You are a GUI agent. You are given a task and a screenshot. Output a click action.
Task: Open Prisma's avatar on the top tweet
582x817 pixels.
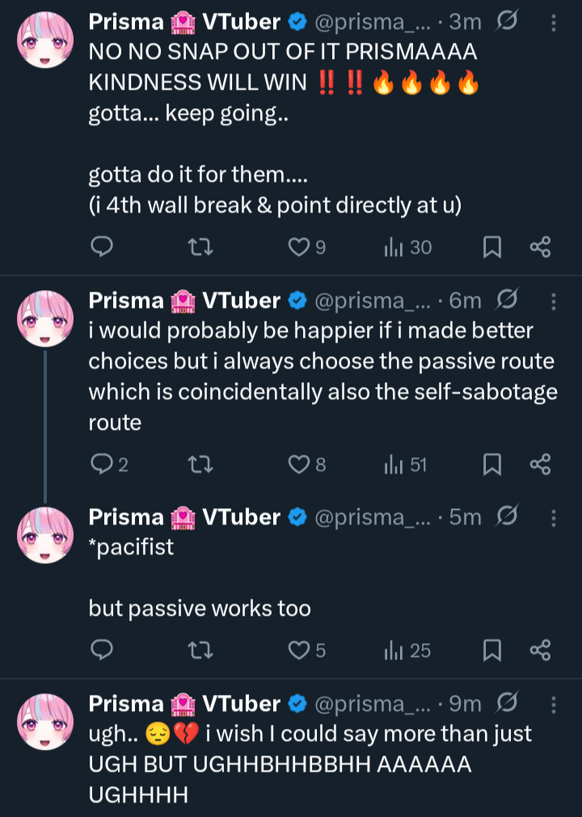pyautogui.click(x=45, y=40)
